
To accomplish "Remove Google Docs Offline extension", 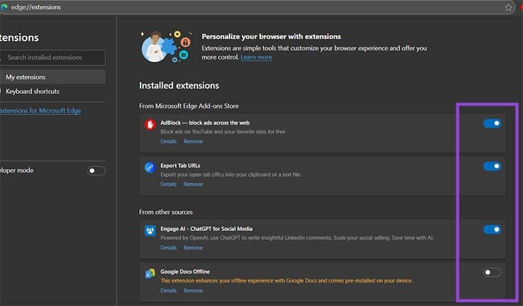I will (x=193, y=290).
